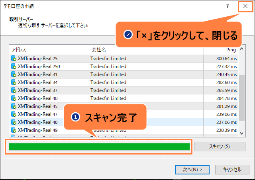Click Tradexfin Limited in the Real 34 row
This screenshot has height=180, width=255.
tap(108, 82)
